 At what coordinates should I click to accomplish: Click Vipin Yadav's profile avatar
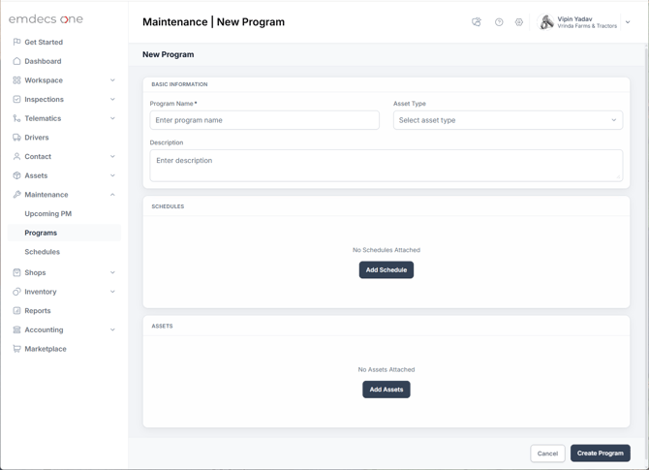(x=545, y=22)
